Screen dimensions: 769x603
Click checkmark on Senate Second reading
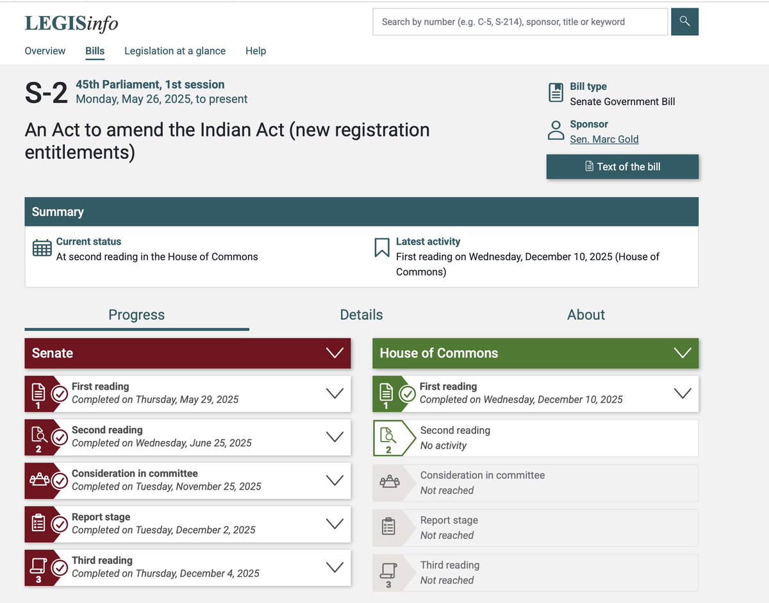coord(60,436)
